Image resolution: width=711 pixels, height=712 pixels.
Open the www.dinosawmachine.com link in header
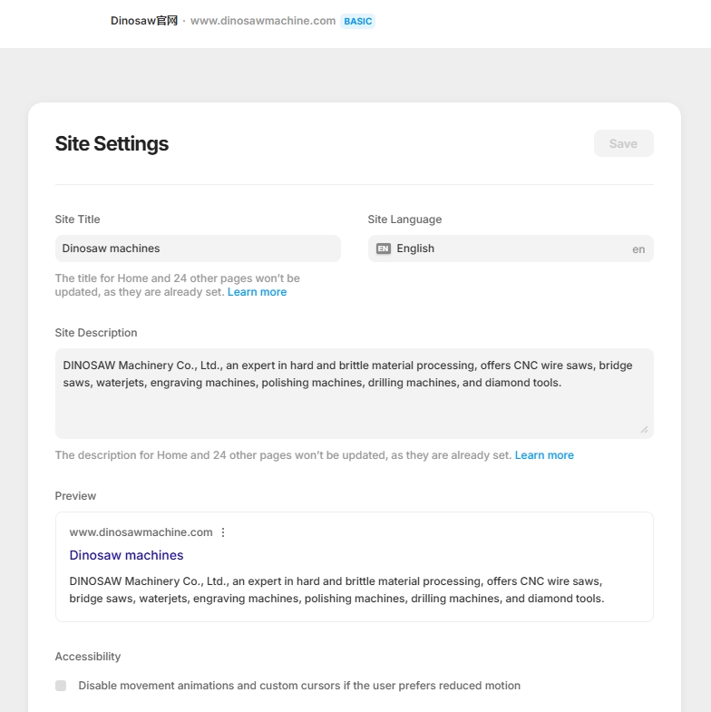pos(263,21)
